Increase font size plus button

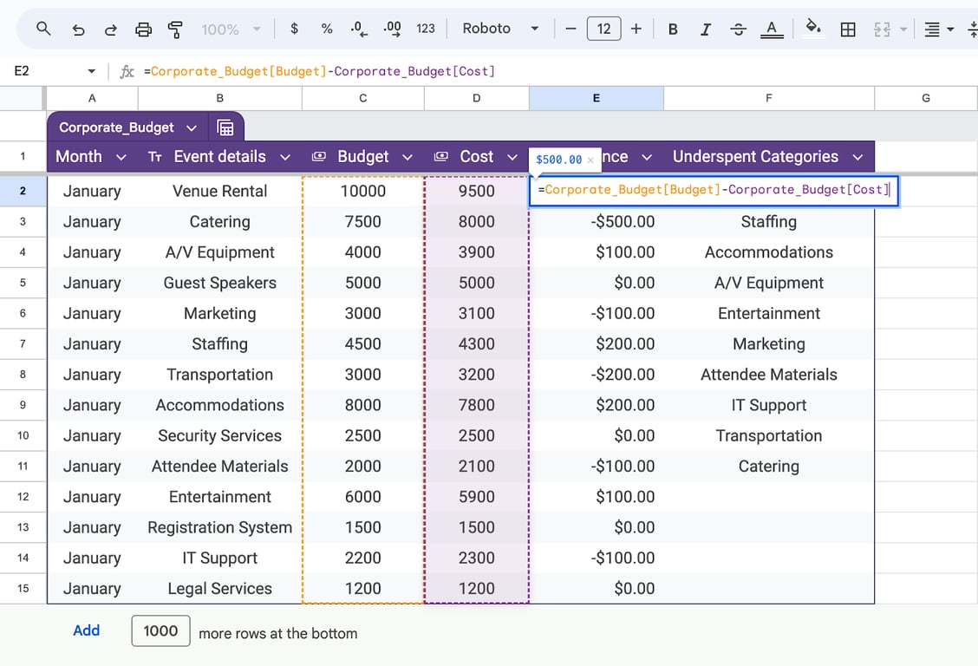(636, 29)
